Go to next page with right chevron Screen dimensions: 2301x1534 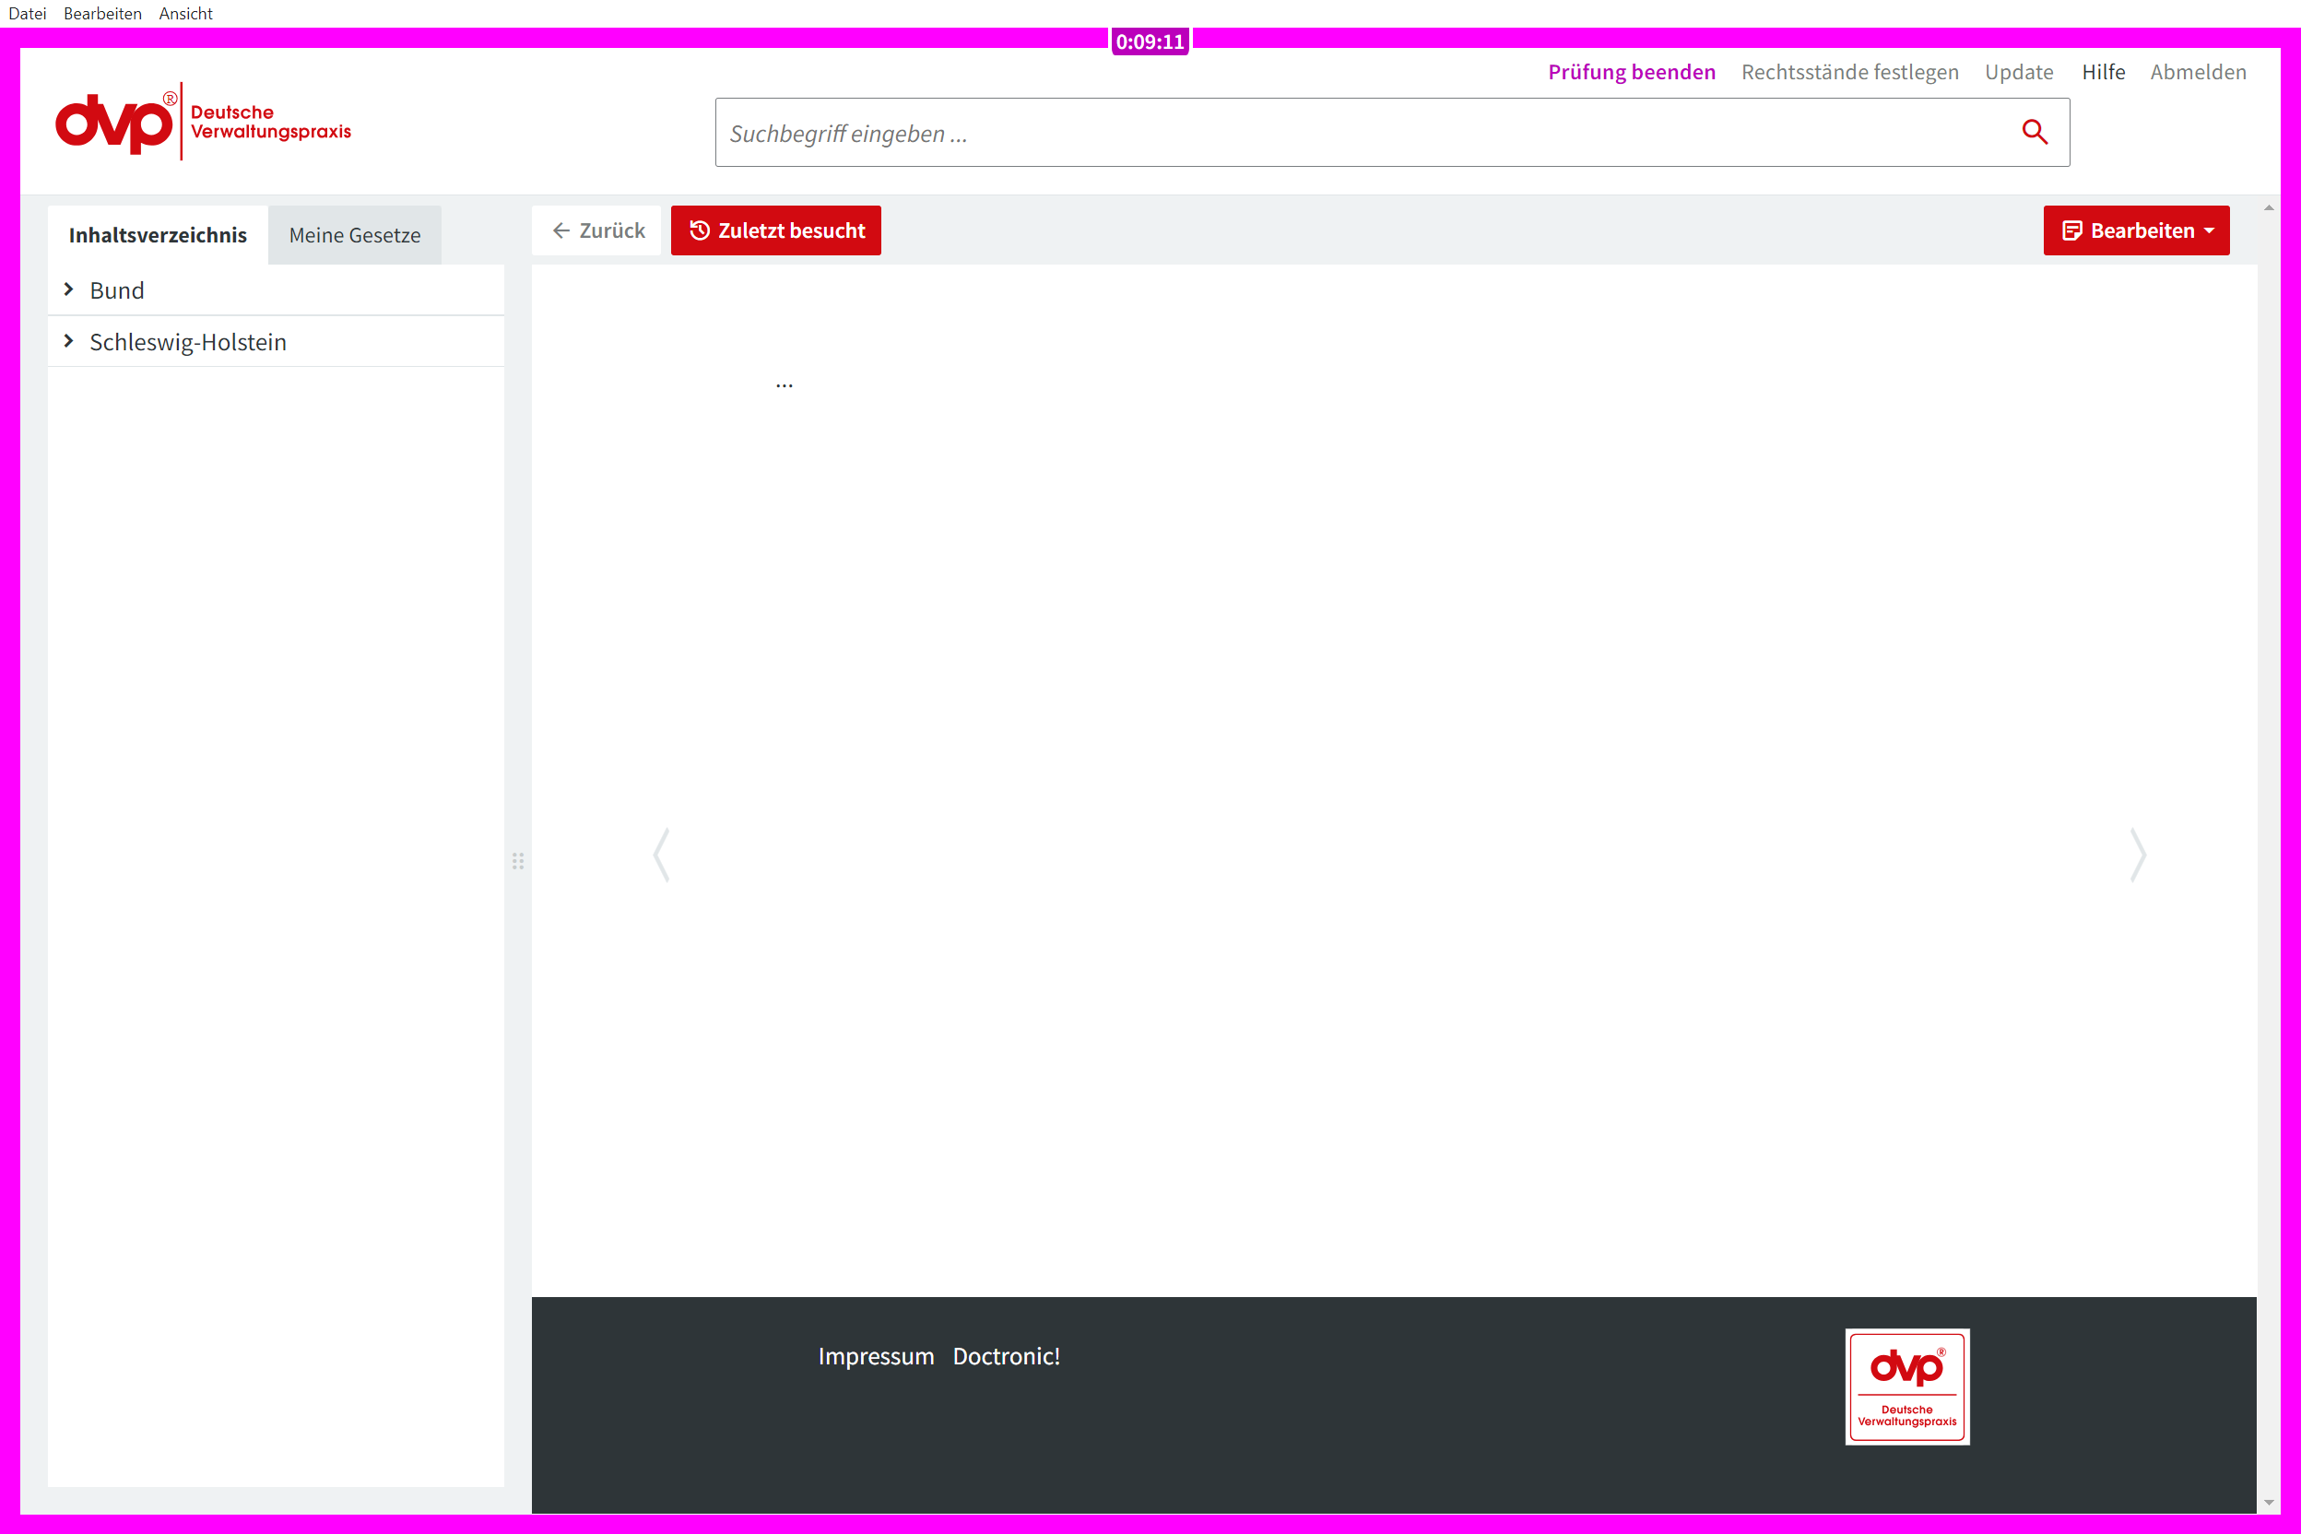(2138, 855)
